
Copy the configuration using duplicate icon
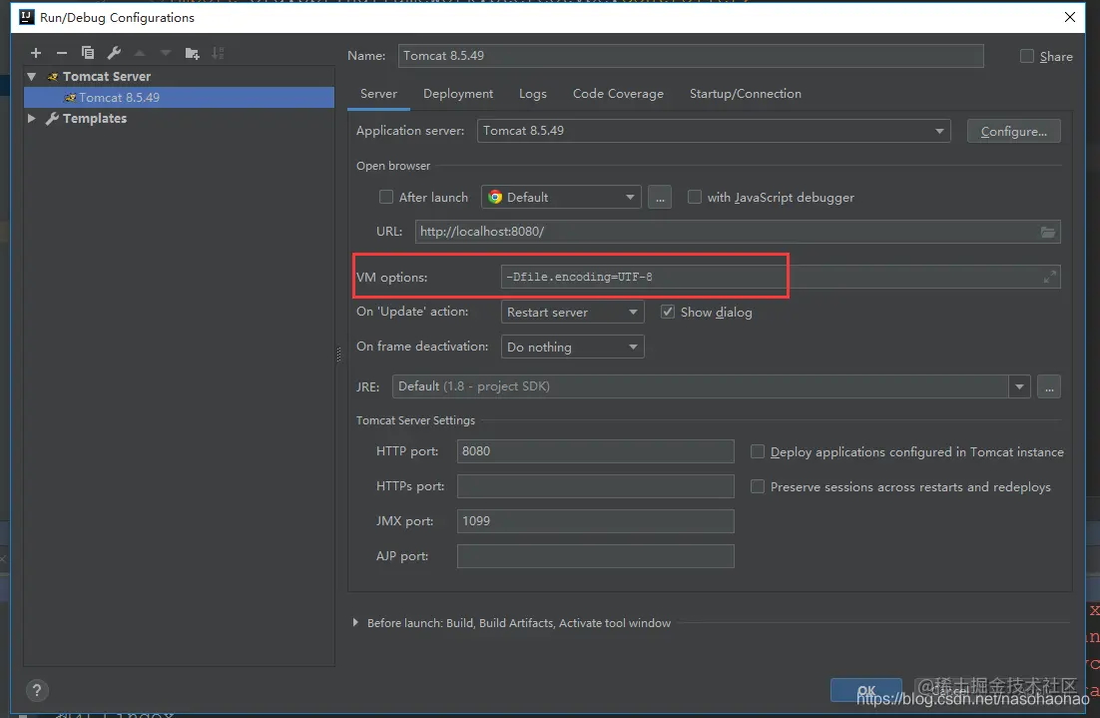coord(88,53)
